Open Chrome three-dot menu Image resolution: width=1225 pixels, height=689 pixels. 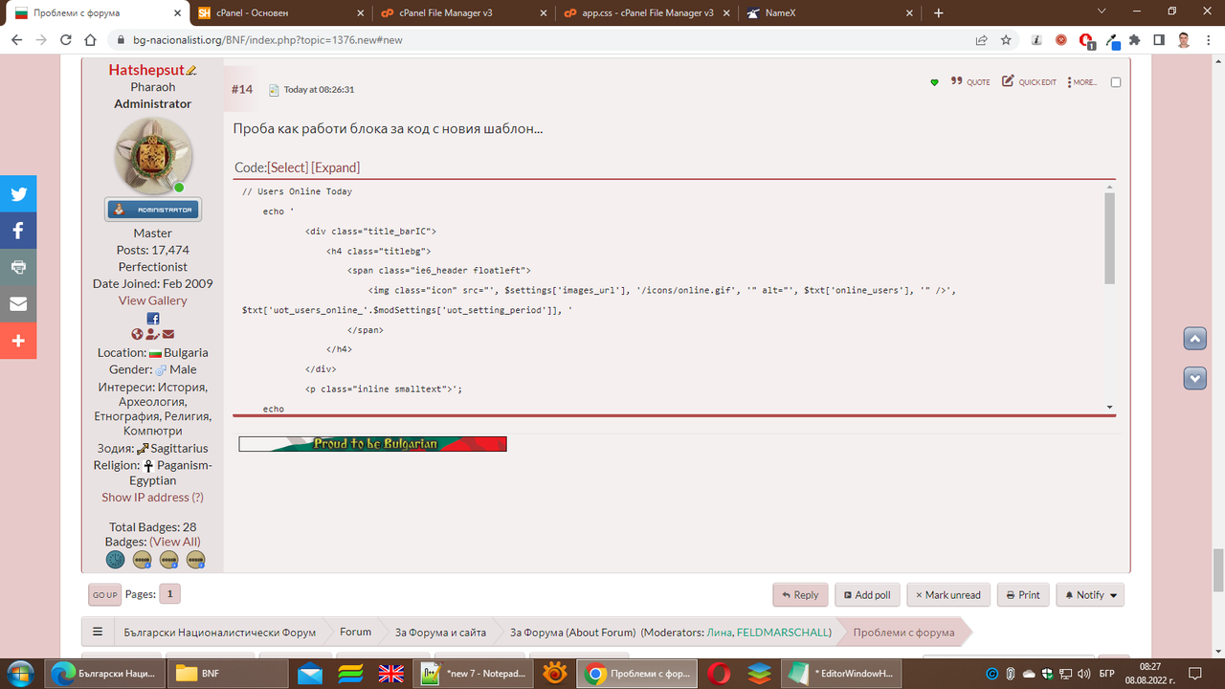pos(1209,40)
